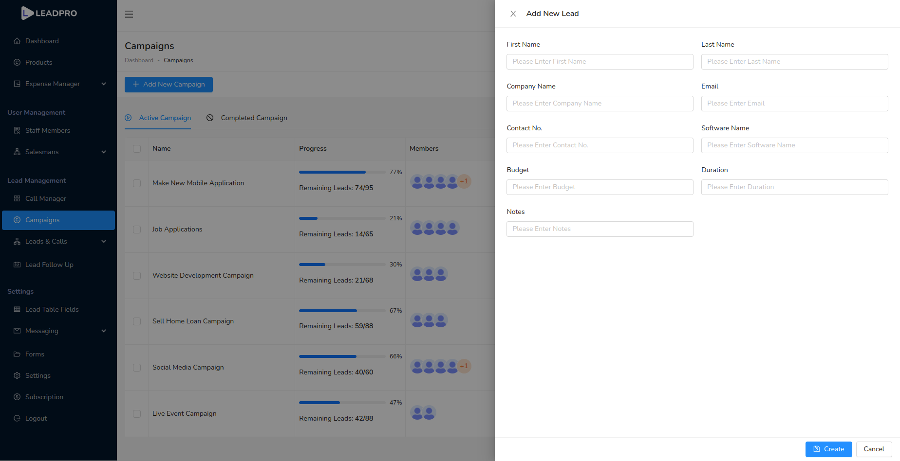Switch to the Completed Campaign tab
900x461 pixels.
254,118
